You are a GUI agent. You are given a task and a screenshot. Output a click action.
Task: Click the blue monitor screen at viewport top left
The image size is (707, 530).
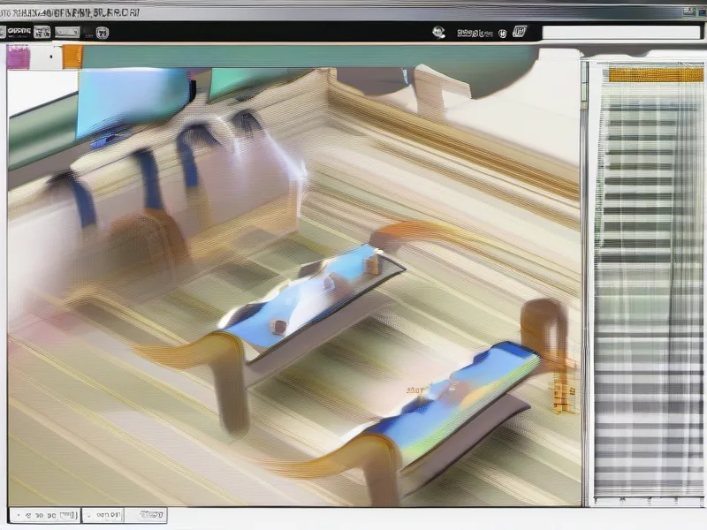point(133,102)
